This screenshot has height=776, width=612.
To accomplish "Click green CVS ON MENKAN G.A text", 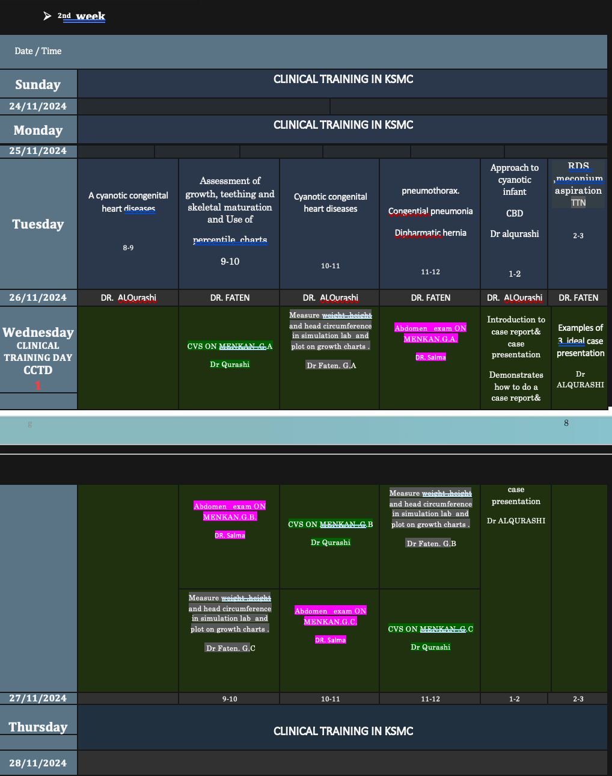I will [230, 346].
